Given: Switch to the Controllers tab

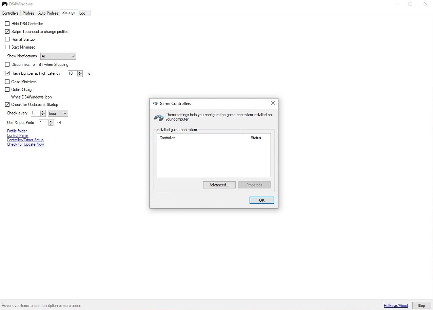Looking at the screenshot, I should coord(10,13).
